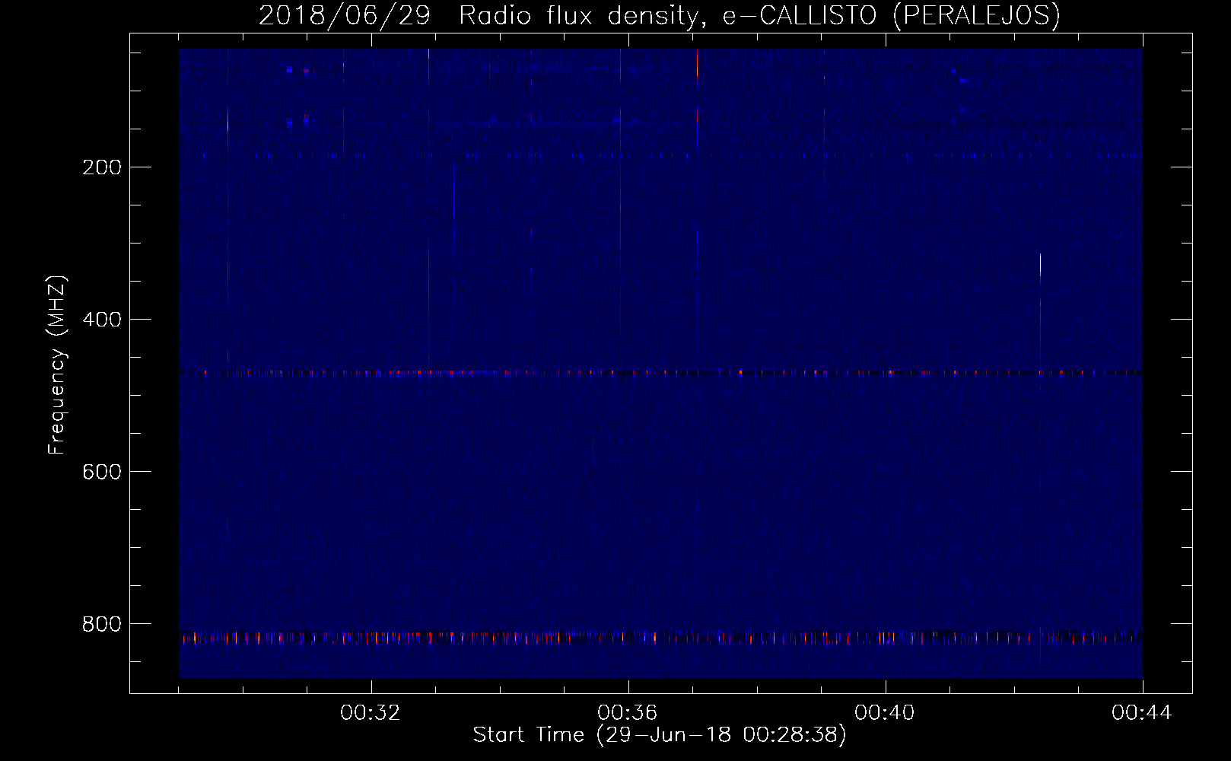Click the 00:40 time tick label
Screen dimensions: 1231x761
point(885,713)
